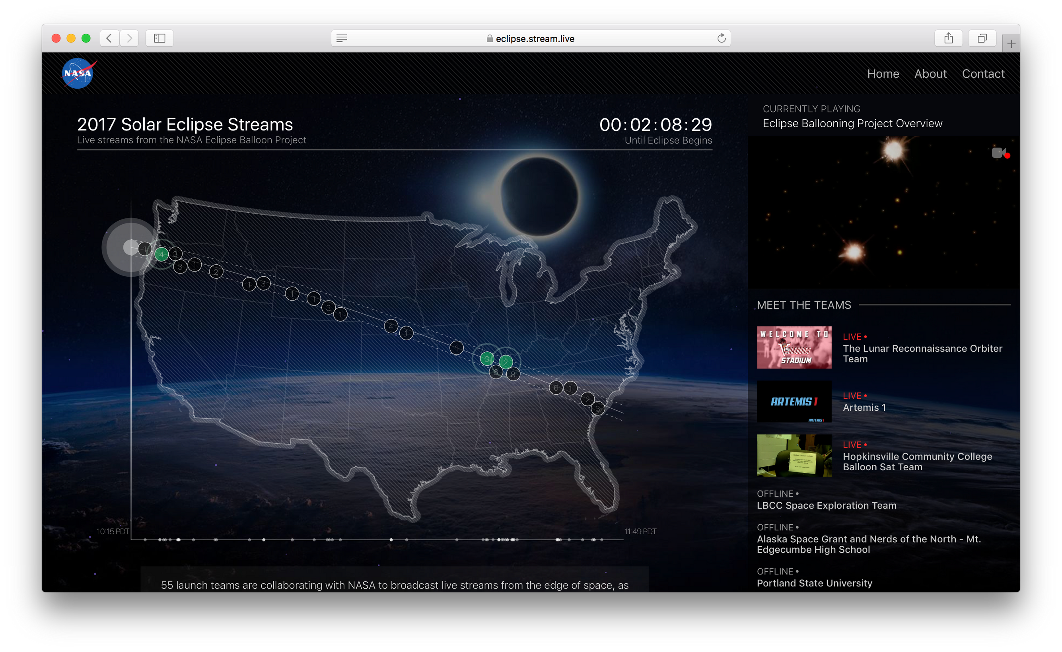The height and width of the screenshot is (652, 1062).
Task: Click the reload page icon
Action: pos(721,39)
